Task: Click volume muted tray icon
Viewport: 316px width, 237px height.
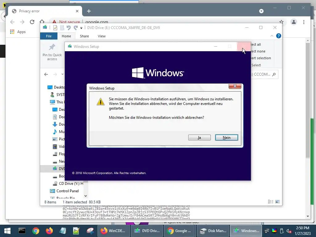Action: point(289,231)
